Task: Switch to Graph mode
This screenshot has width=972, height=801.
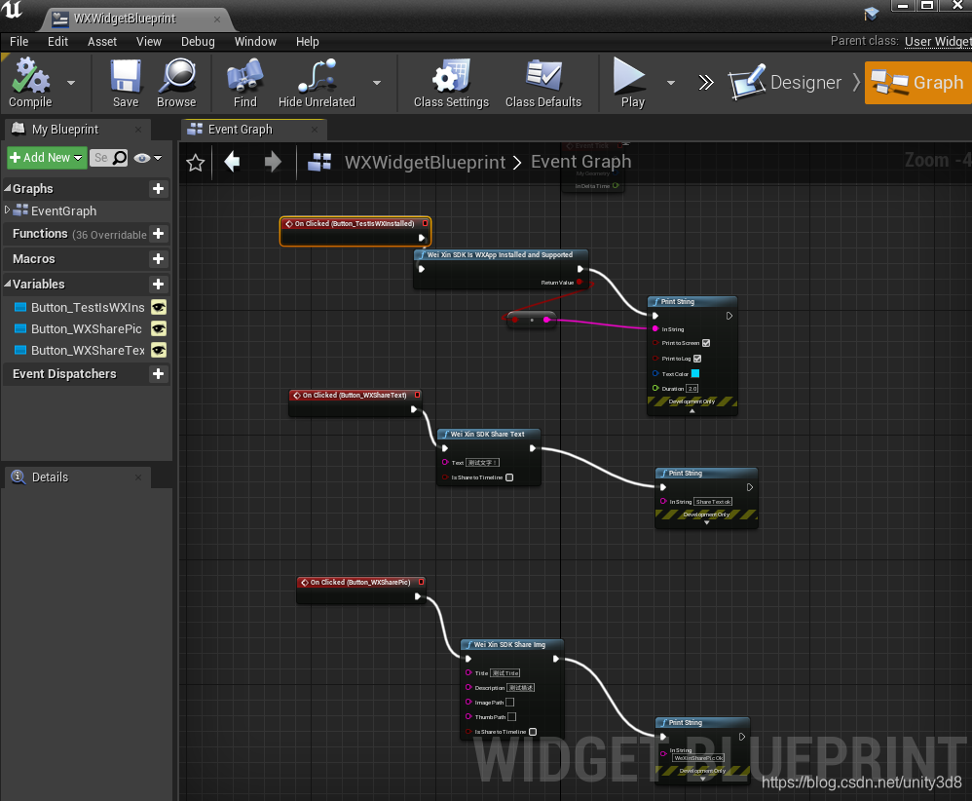Action: tap(917, 83)
